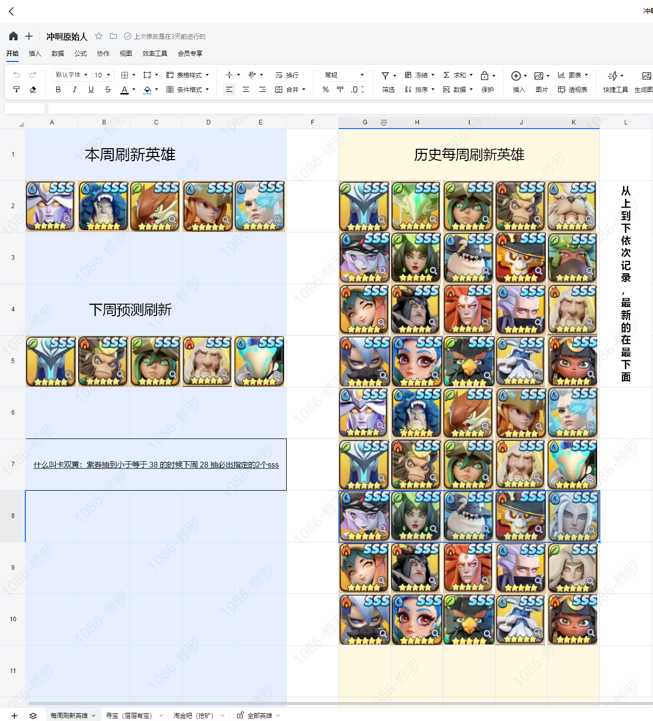Click the home icon beside the title

13,36
